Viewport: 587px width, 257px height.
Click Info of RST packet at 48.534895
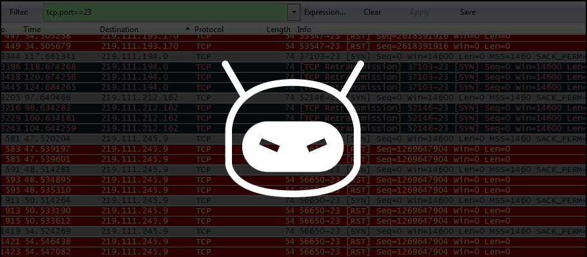pyautogui.click(x=405, y=180)
